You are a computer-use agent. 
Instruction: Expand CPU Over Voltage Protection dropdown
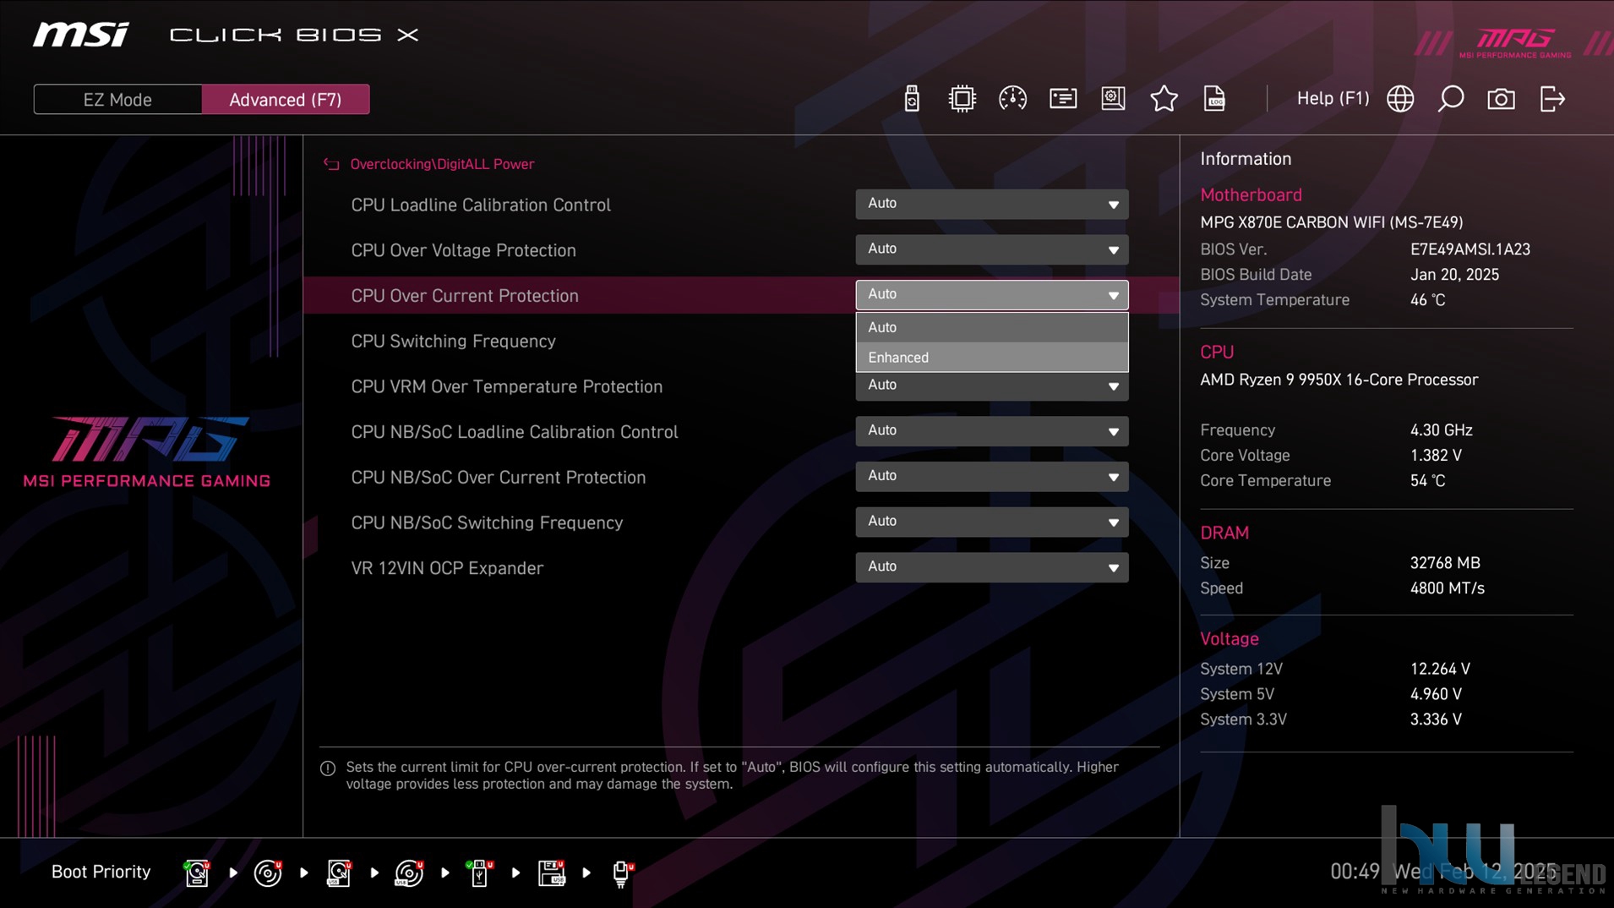(x=991, y=249)
